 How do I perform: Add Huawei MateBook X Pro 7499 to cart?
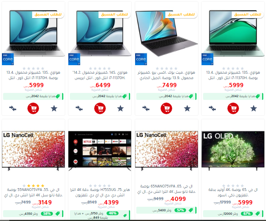click(x=166, y=108)
